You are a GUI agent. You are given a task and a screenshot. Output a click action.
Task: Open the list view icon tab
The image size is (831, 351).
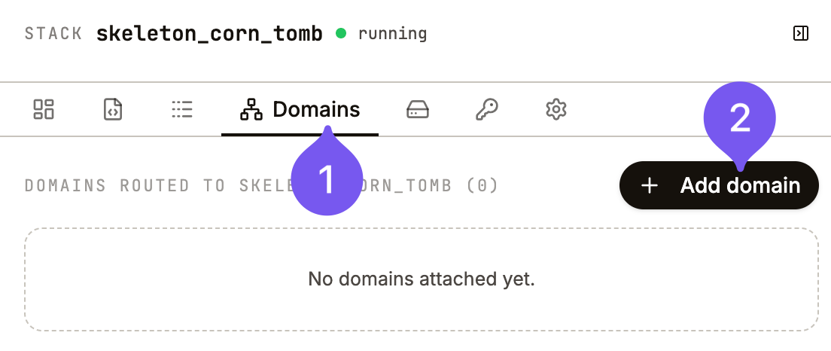tap(182, 109)
